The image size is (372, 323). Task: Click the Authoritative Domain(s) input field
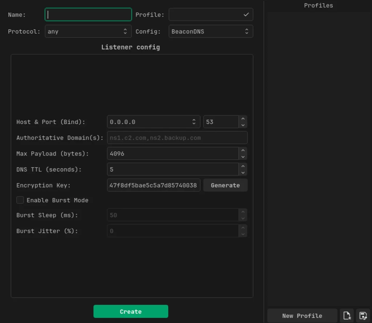[x=177, y=138]
